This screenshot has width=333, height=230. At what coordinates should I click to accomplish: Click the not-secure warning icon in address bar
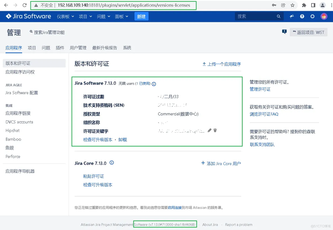click(36, 5)
